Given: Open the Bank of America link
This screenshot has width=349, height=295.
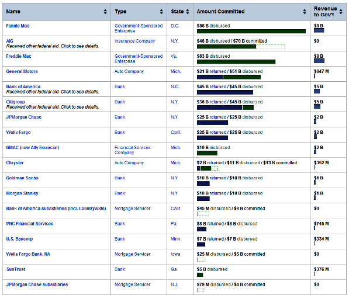Looking at the screenshot, I should point(23,86).
